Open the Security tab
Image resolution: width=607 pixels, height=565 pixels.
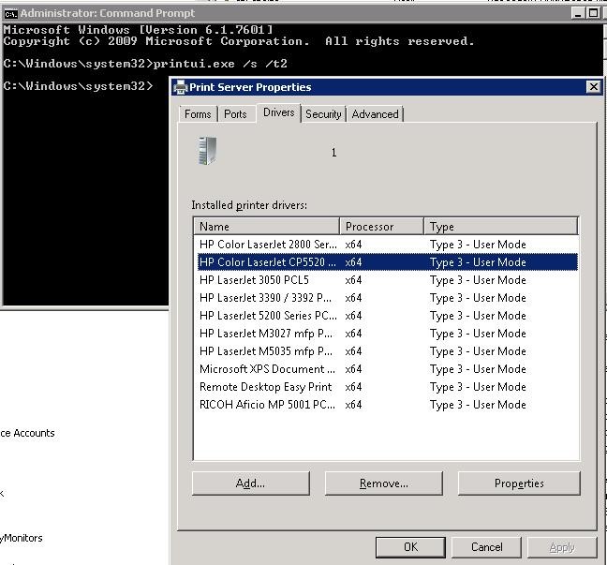pyautogui.click(x=323, y=114)
